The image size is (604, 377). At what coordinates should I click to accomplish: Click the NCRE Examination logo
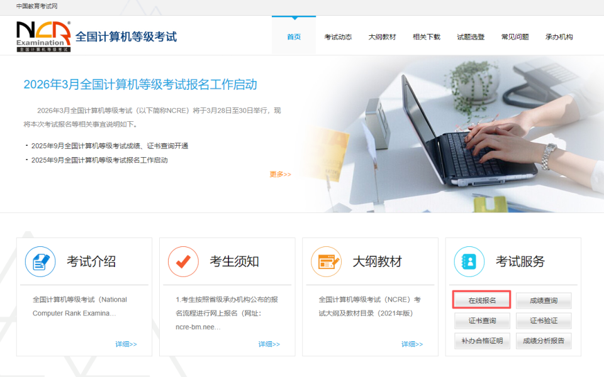click(x=43, y=36)
